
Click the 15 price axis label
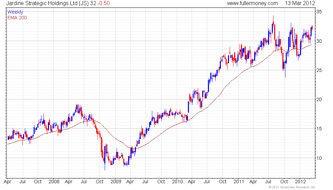tap(319, 129)
